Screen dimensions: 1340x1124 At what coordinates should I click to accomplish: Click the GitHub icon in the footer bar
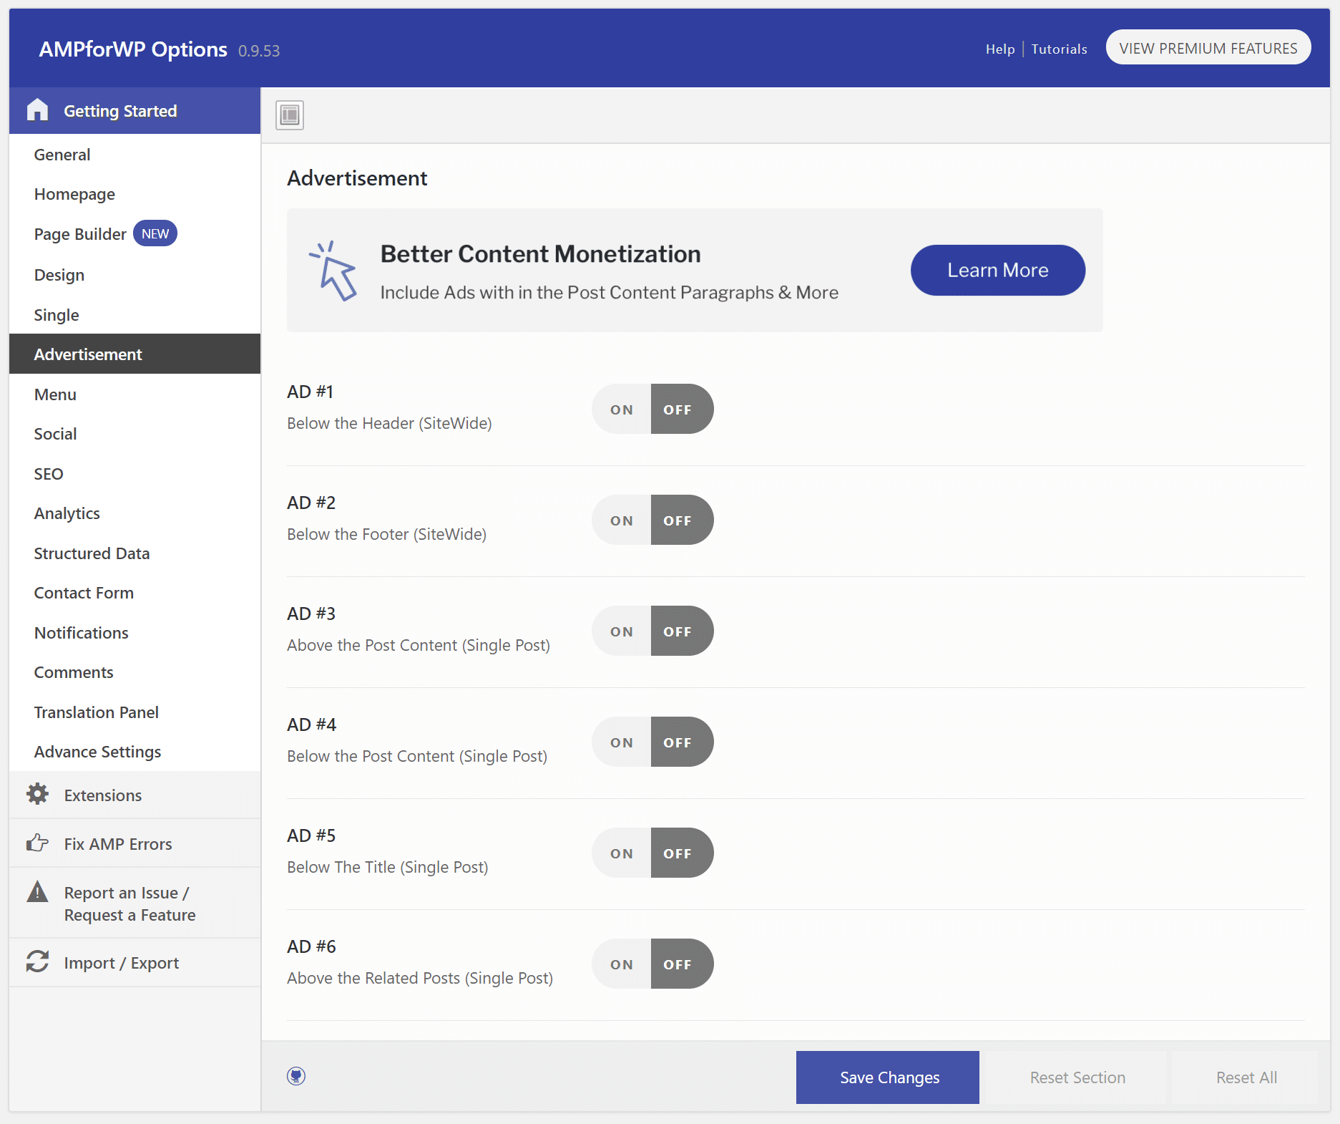pos(296,1076)
